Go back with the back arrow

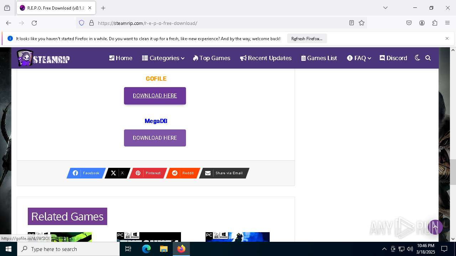(9, 23)
